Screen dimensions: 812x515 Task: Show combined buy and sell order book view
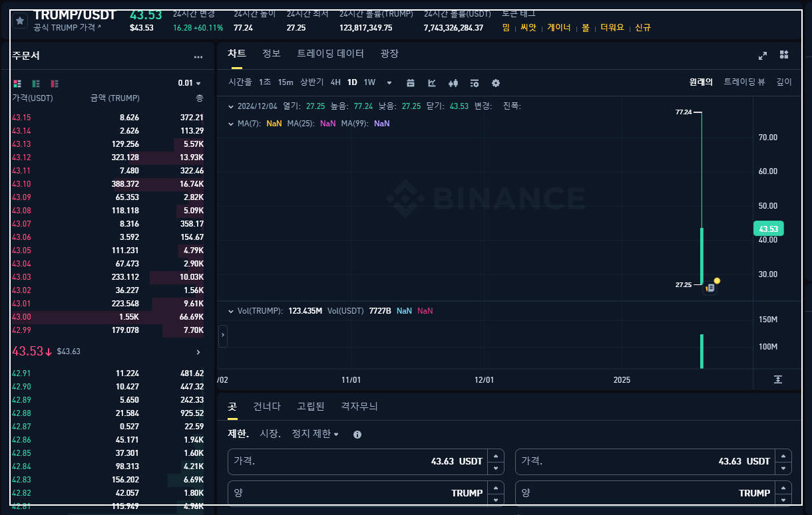[x=17, y=83]
